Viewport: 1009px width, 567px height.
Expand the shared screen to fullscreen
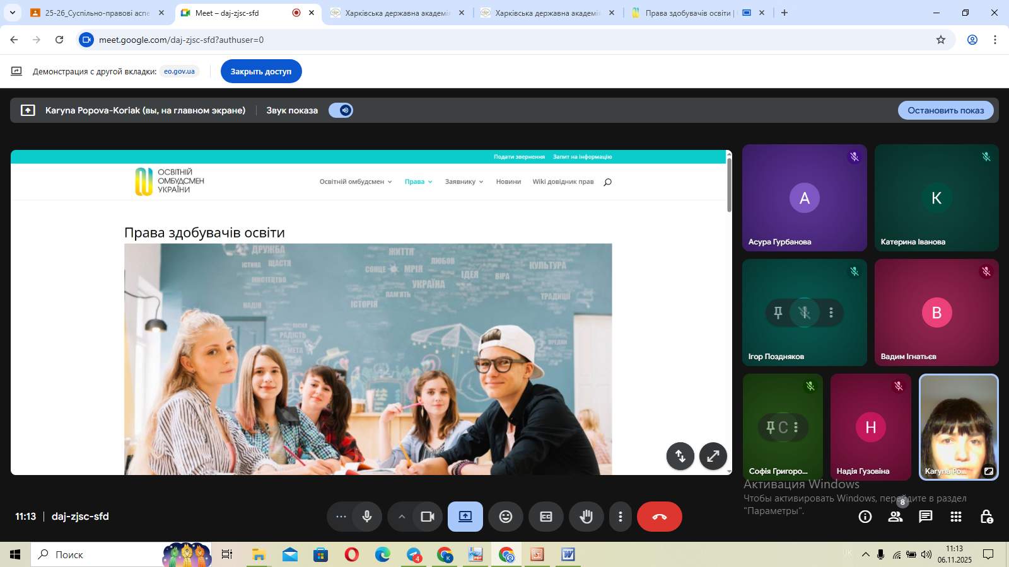[713, 456]
